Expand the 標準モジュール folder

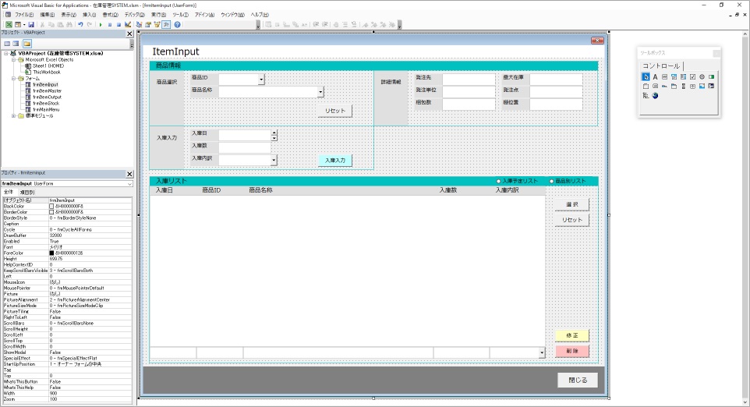14,115
